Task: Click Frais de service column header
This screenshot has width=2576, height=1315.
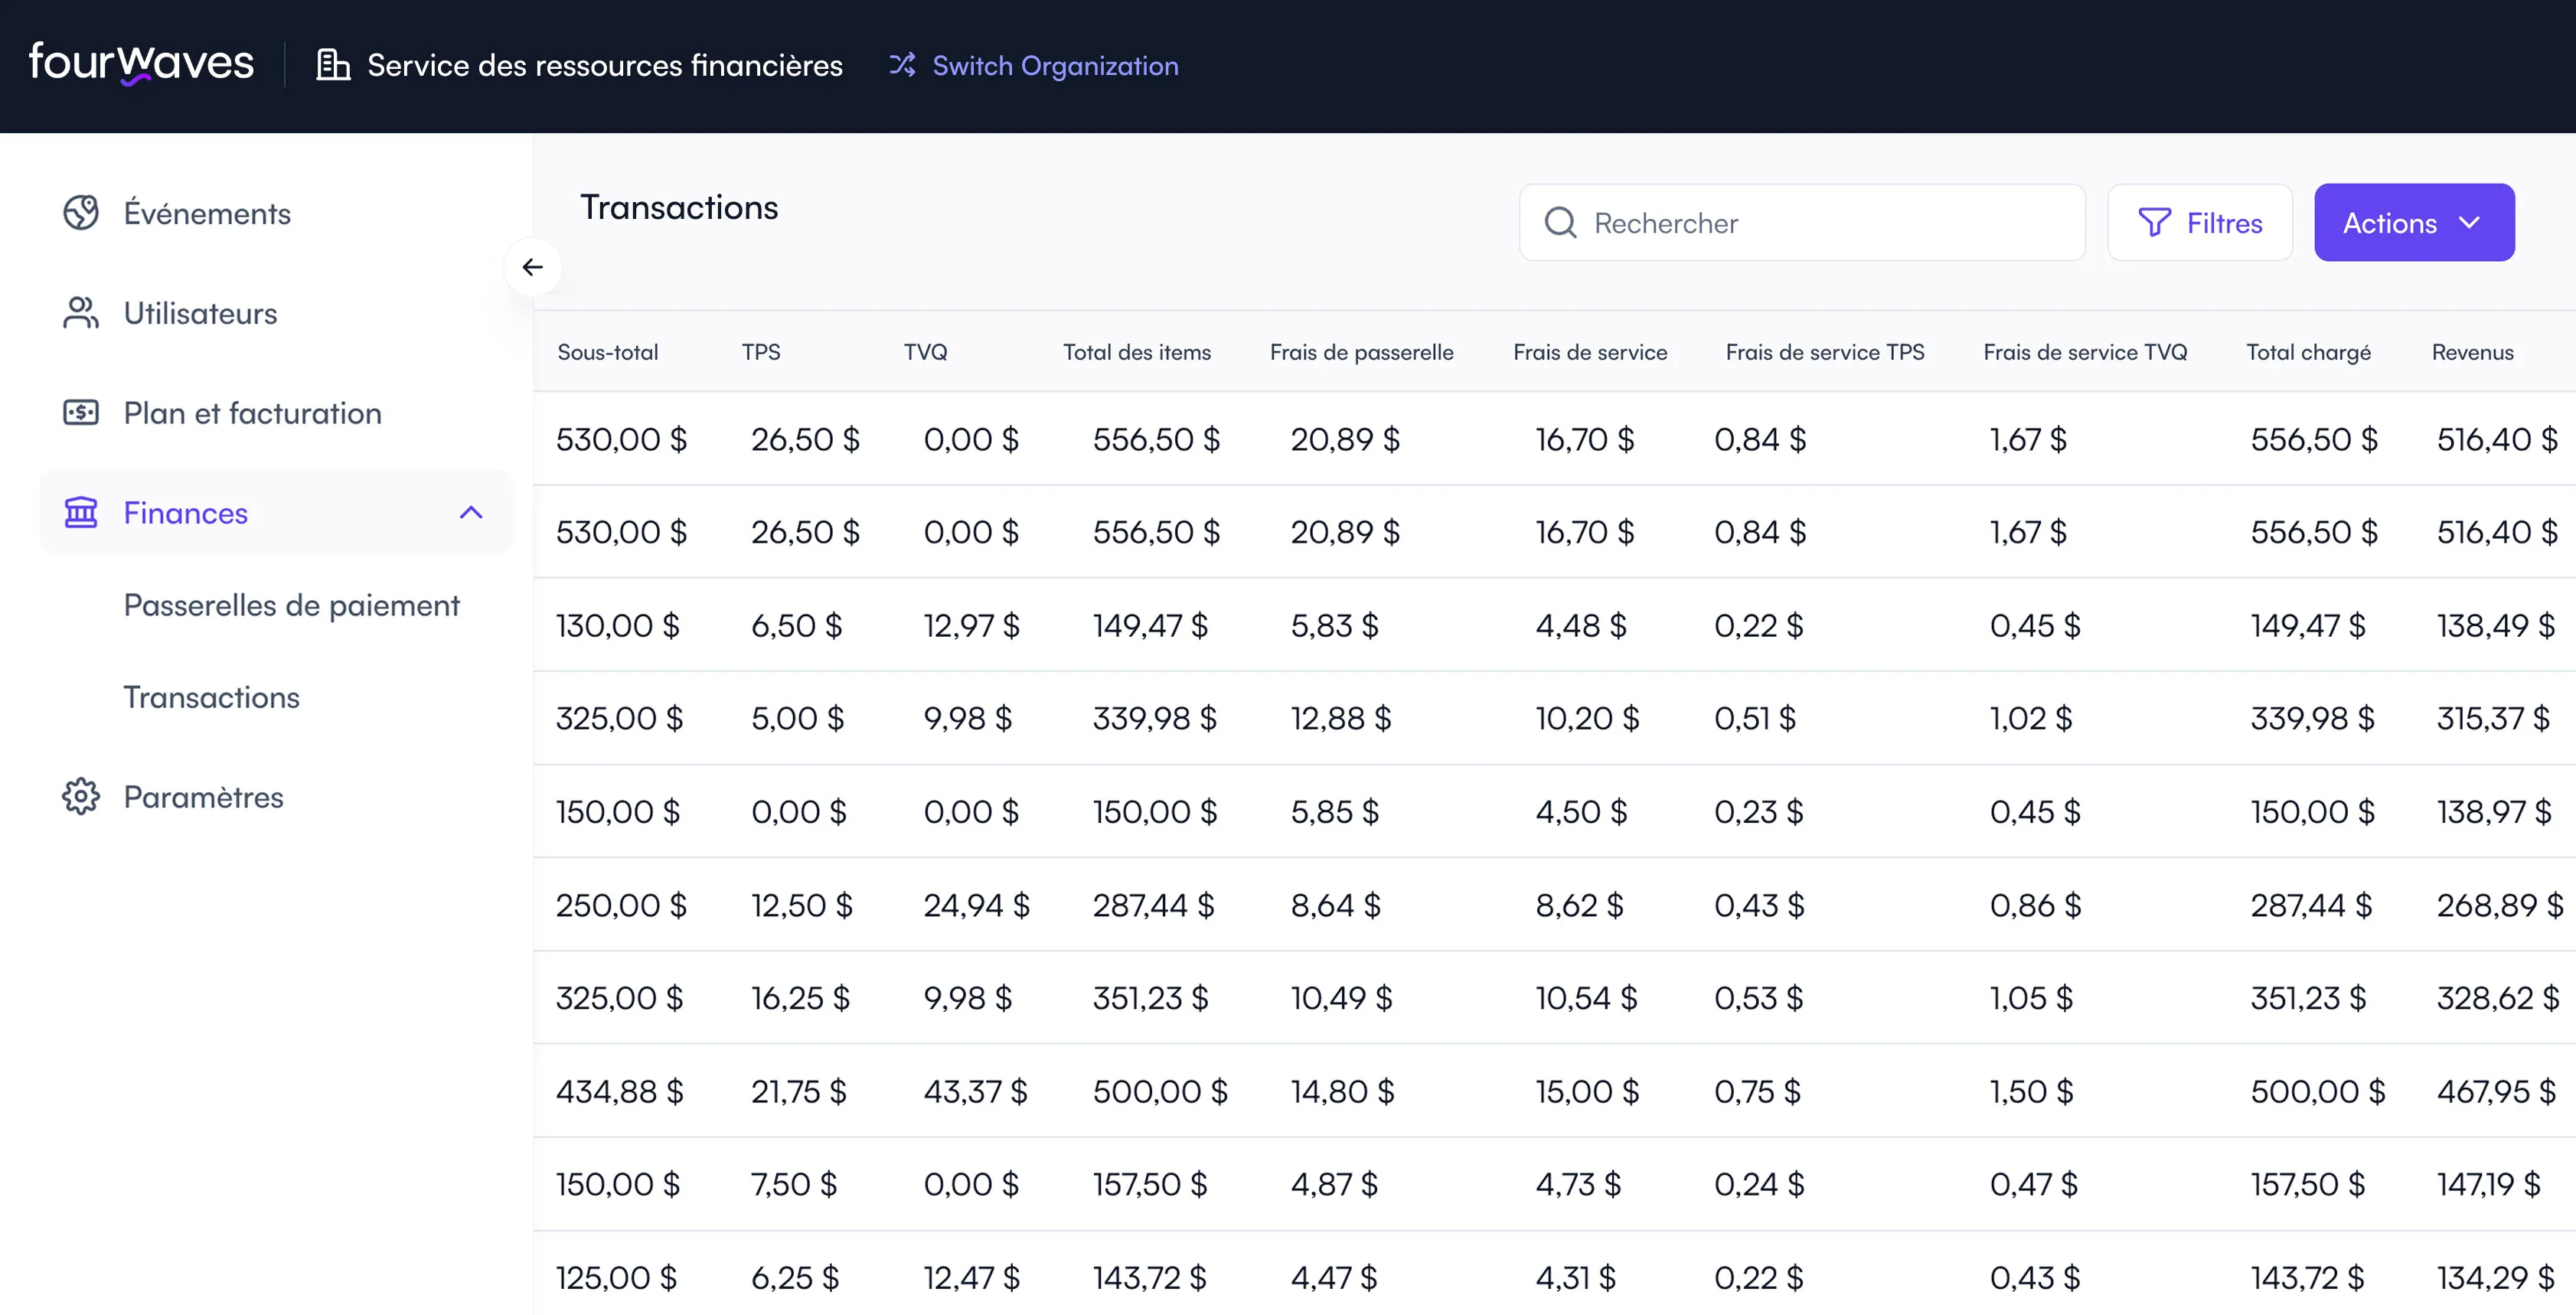Action: pos(1590,352)
